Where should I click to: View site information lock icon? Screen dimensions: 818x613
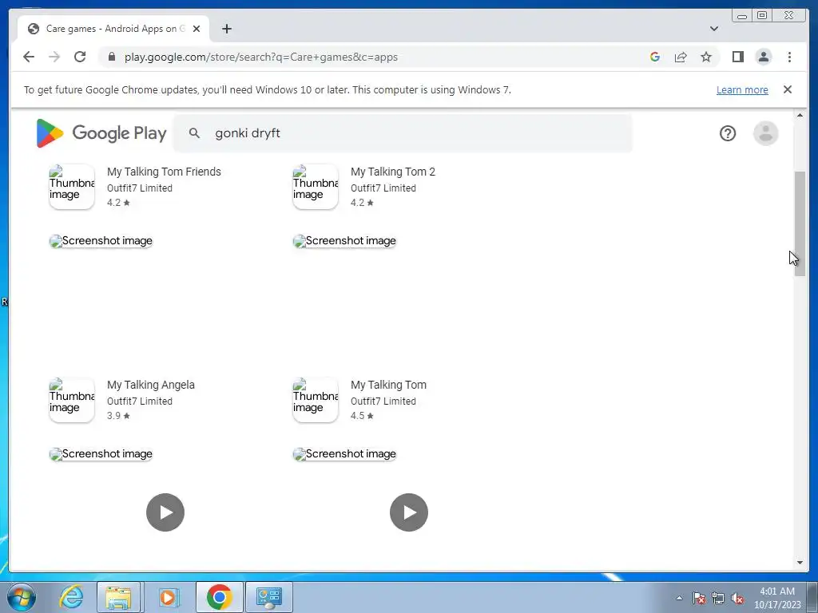pyautogui.click(x=112, y=57)
